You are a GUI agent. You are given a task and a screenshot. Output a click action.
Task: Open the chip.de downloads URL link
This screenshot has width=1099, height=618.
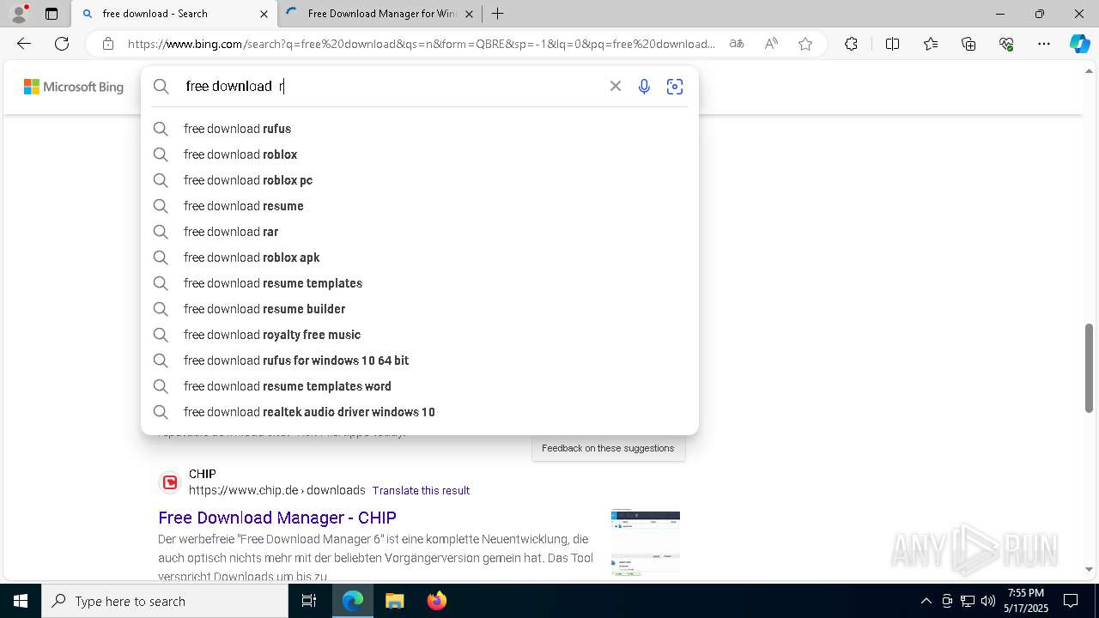(277, 490)
